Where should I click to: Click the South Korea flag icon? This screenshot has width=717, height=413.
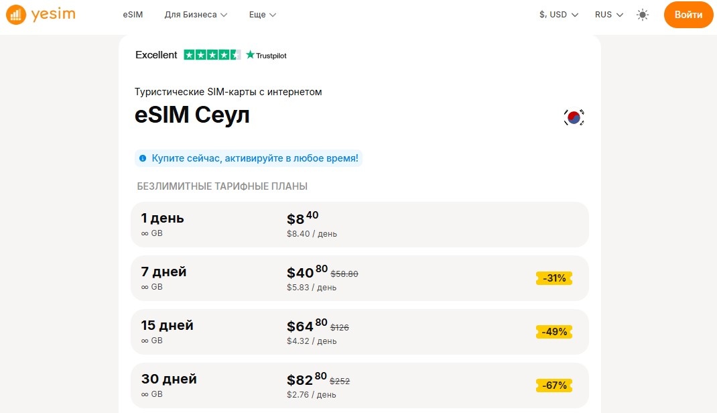point(574,117)
